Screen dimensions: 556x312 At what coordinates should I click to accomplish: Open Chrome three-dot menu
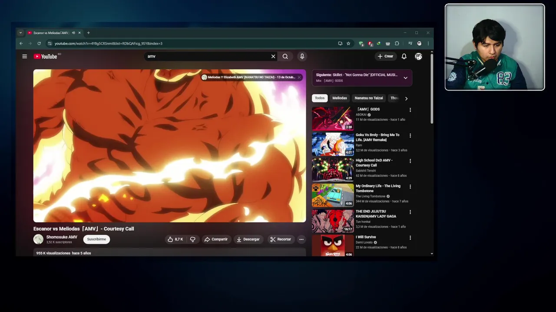tap(428, 43)
